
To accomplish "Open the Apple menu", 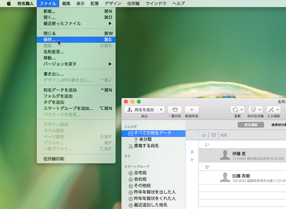I will click(9, 3).
